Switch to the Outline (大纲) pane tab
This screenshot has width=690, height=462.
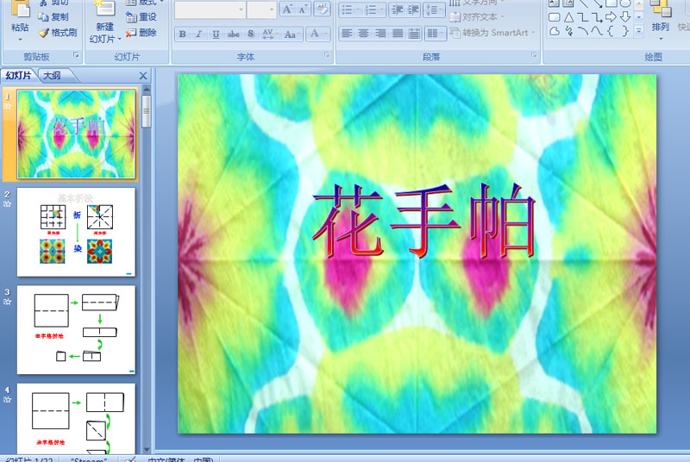[x=53, y=76]
